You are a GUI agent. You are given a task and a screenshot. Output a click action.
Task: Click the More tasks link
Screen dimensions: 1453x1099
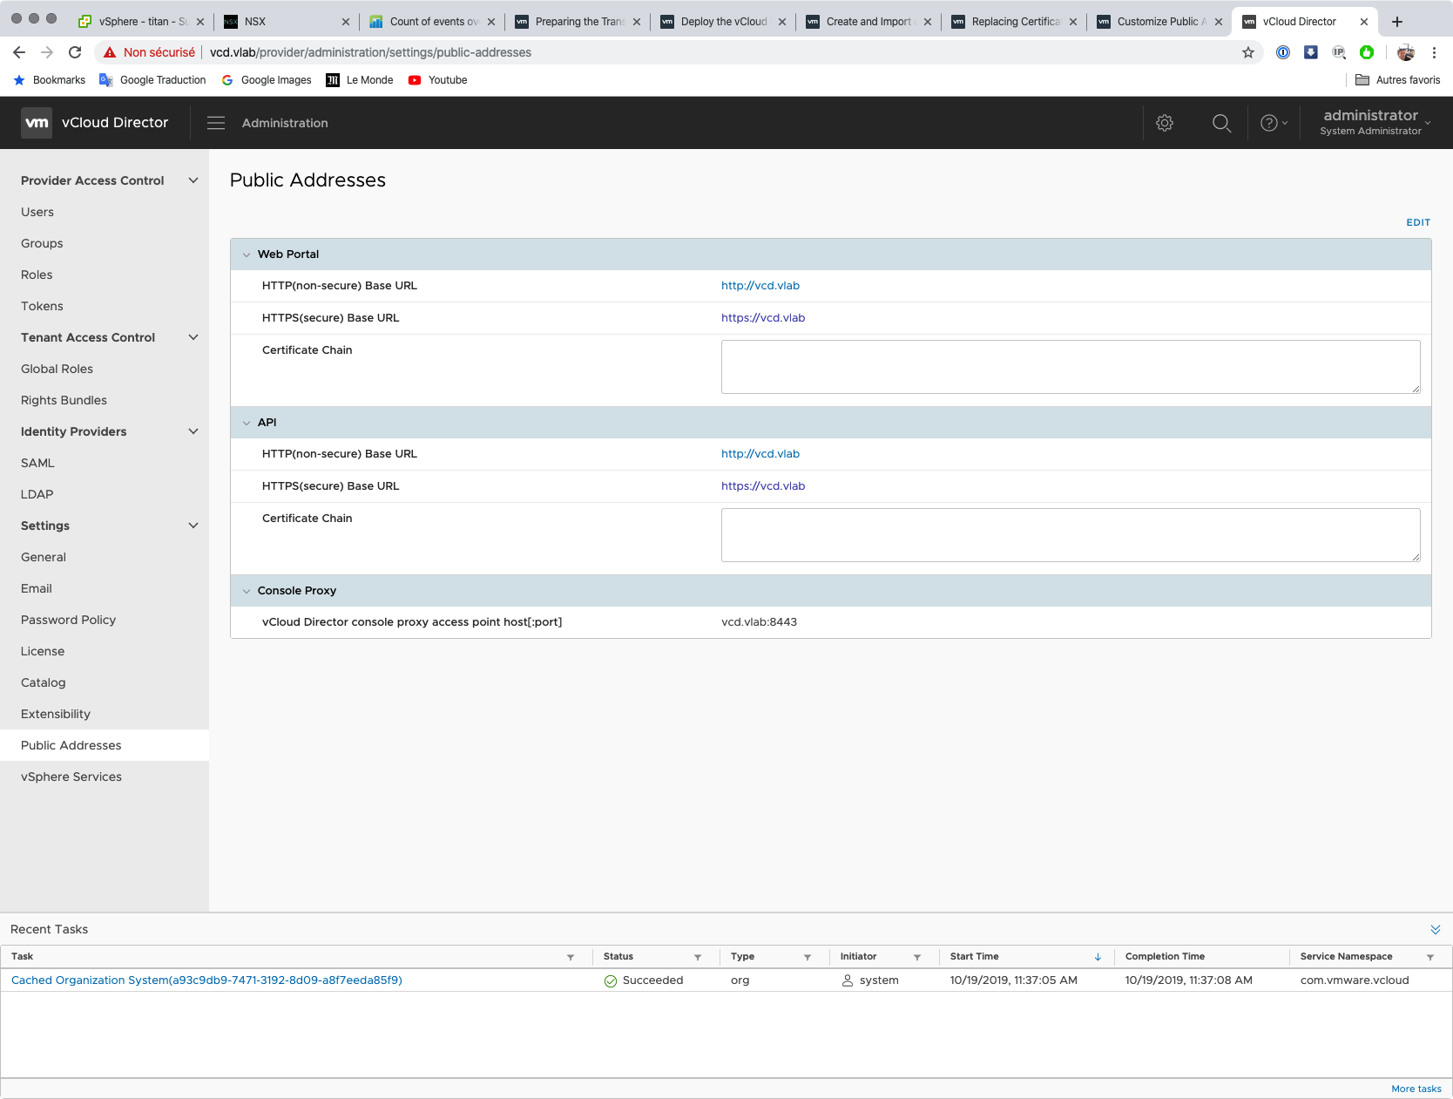point(1416,1089)
